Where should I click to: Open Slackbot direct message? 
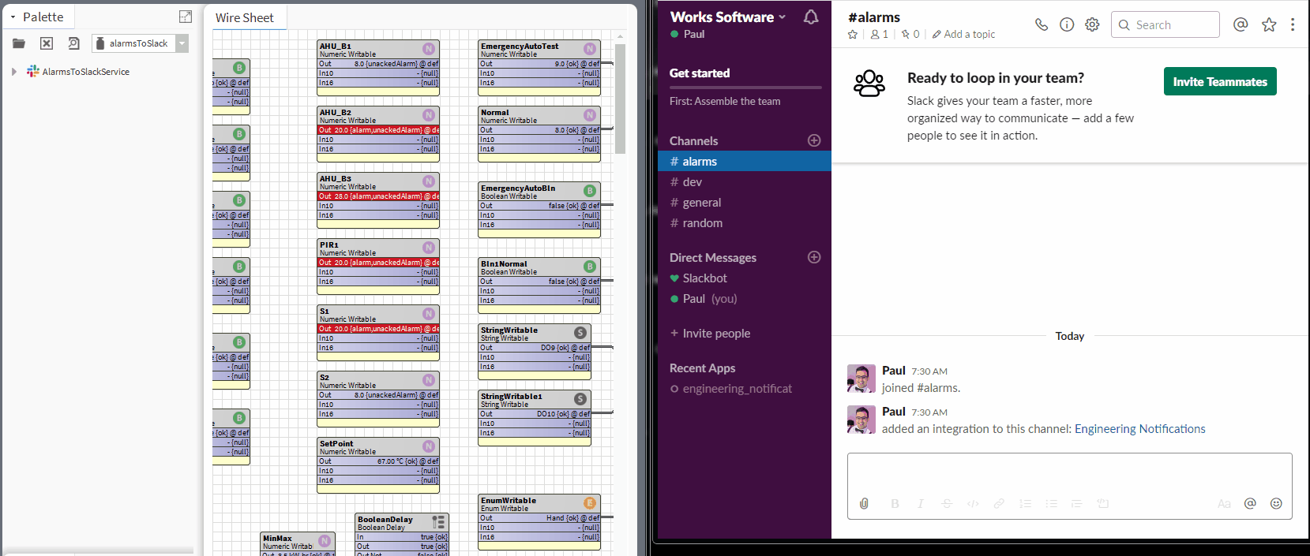pyautogui.click(x=745, y=278)
